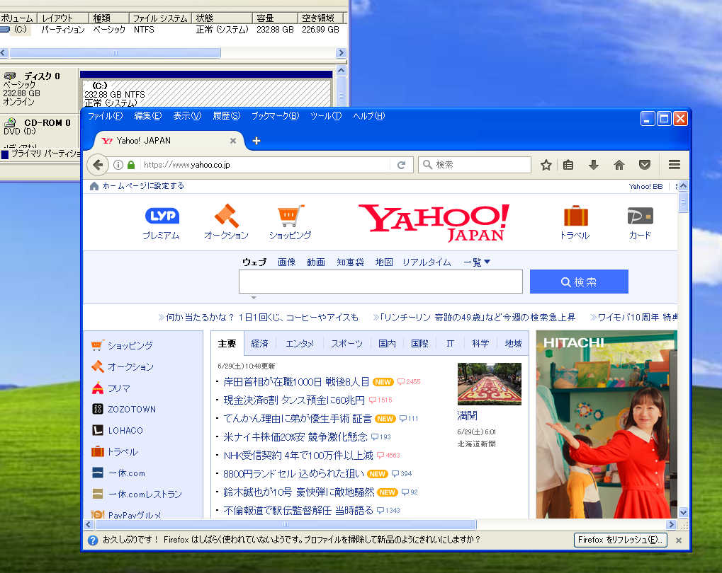Go back with Firefox back arrow
This screenshot has width=722, height=573.
(x=98, y=165)
